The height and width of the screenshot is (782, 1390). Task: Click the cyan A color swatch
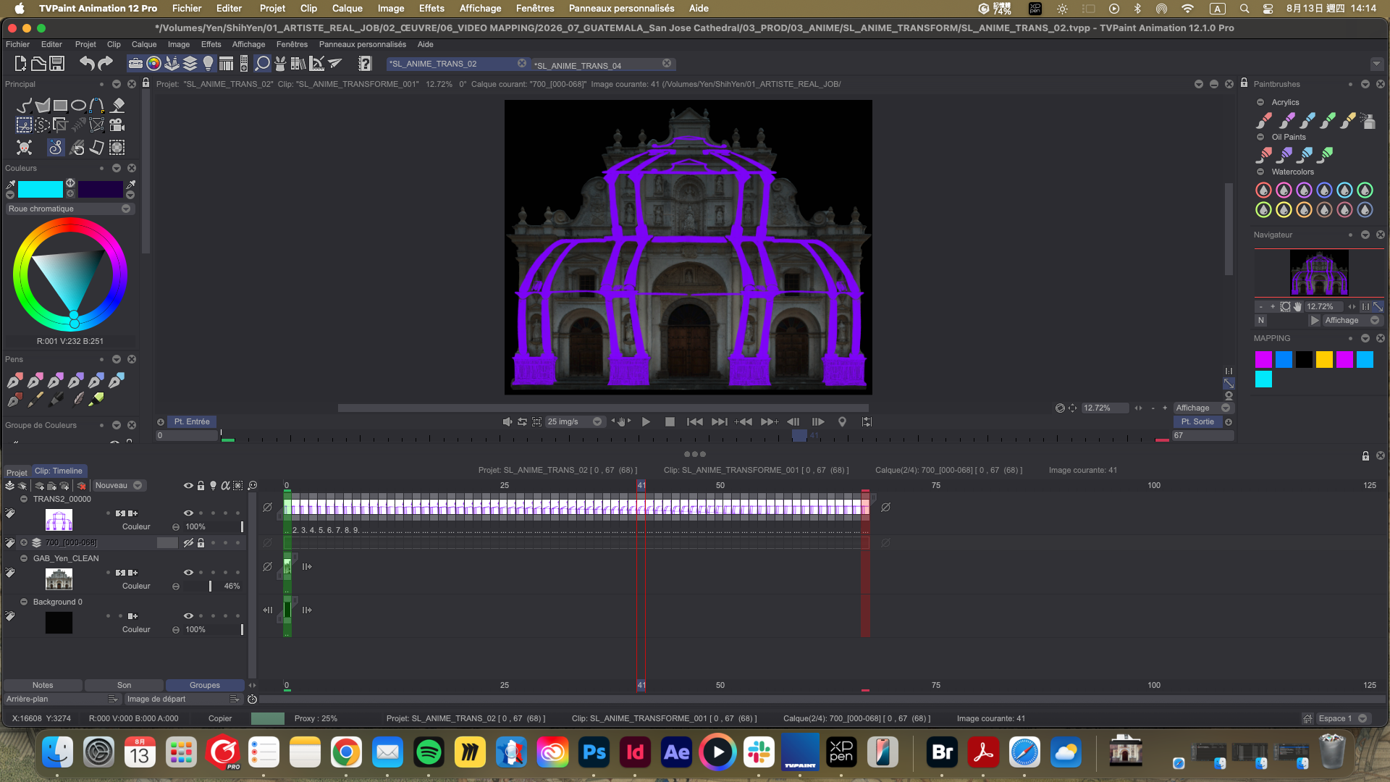(41, 190)
